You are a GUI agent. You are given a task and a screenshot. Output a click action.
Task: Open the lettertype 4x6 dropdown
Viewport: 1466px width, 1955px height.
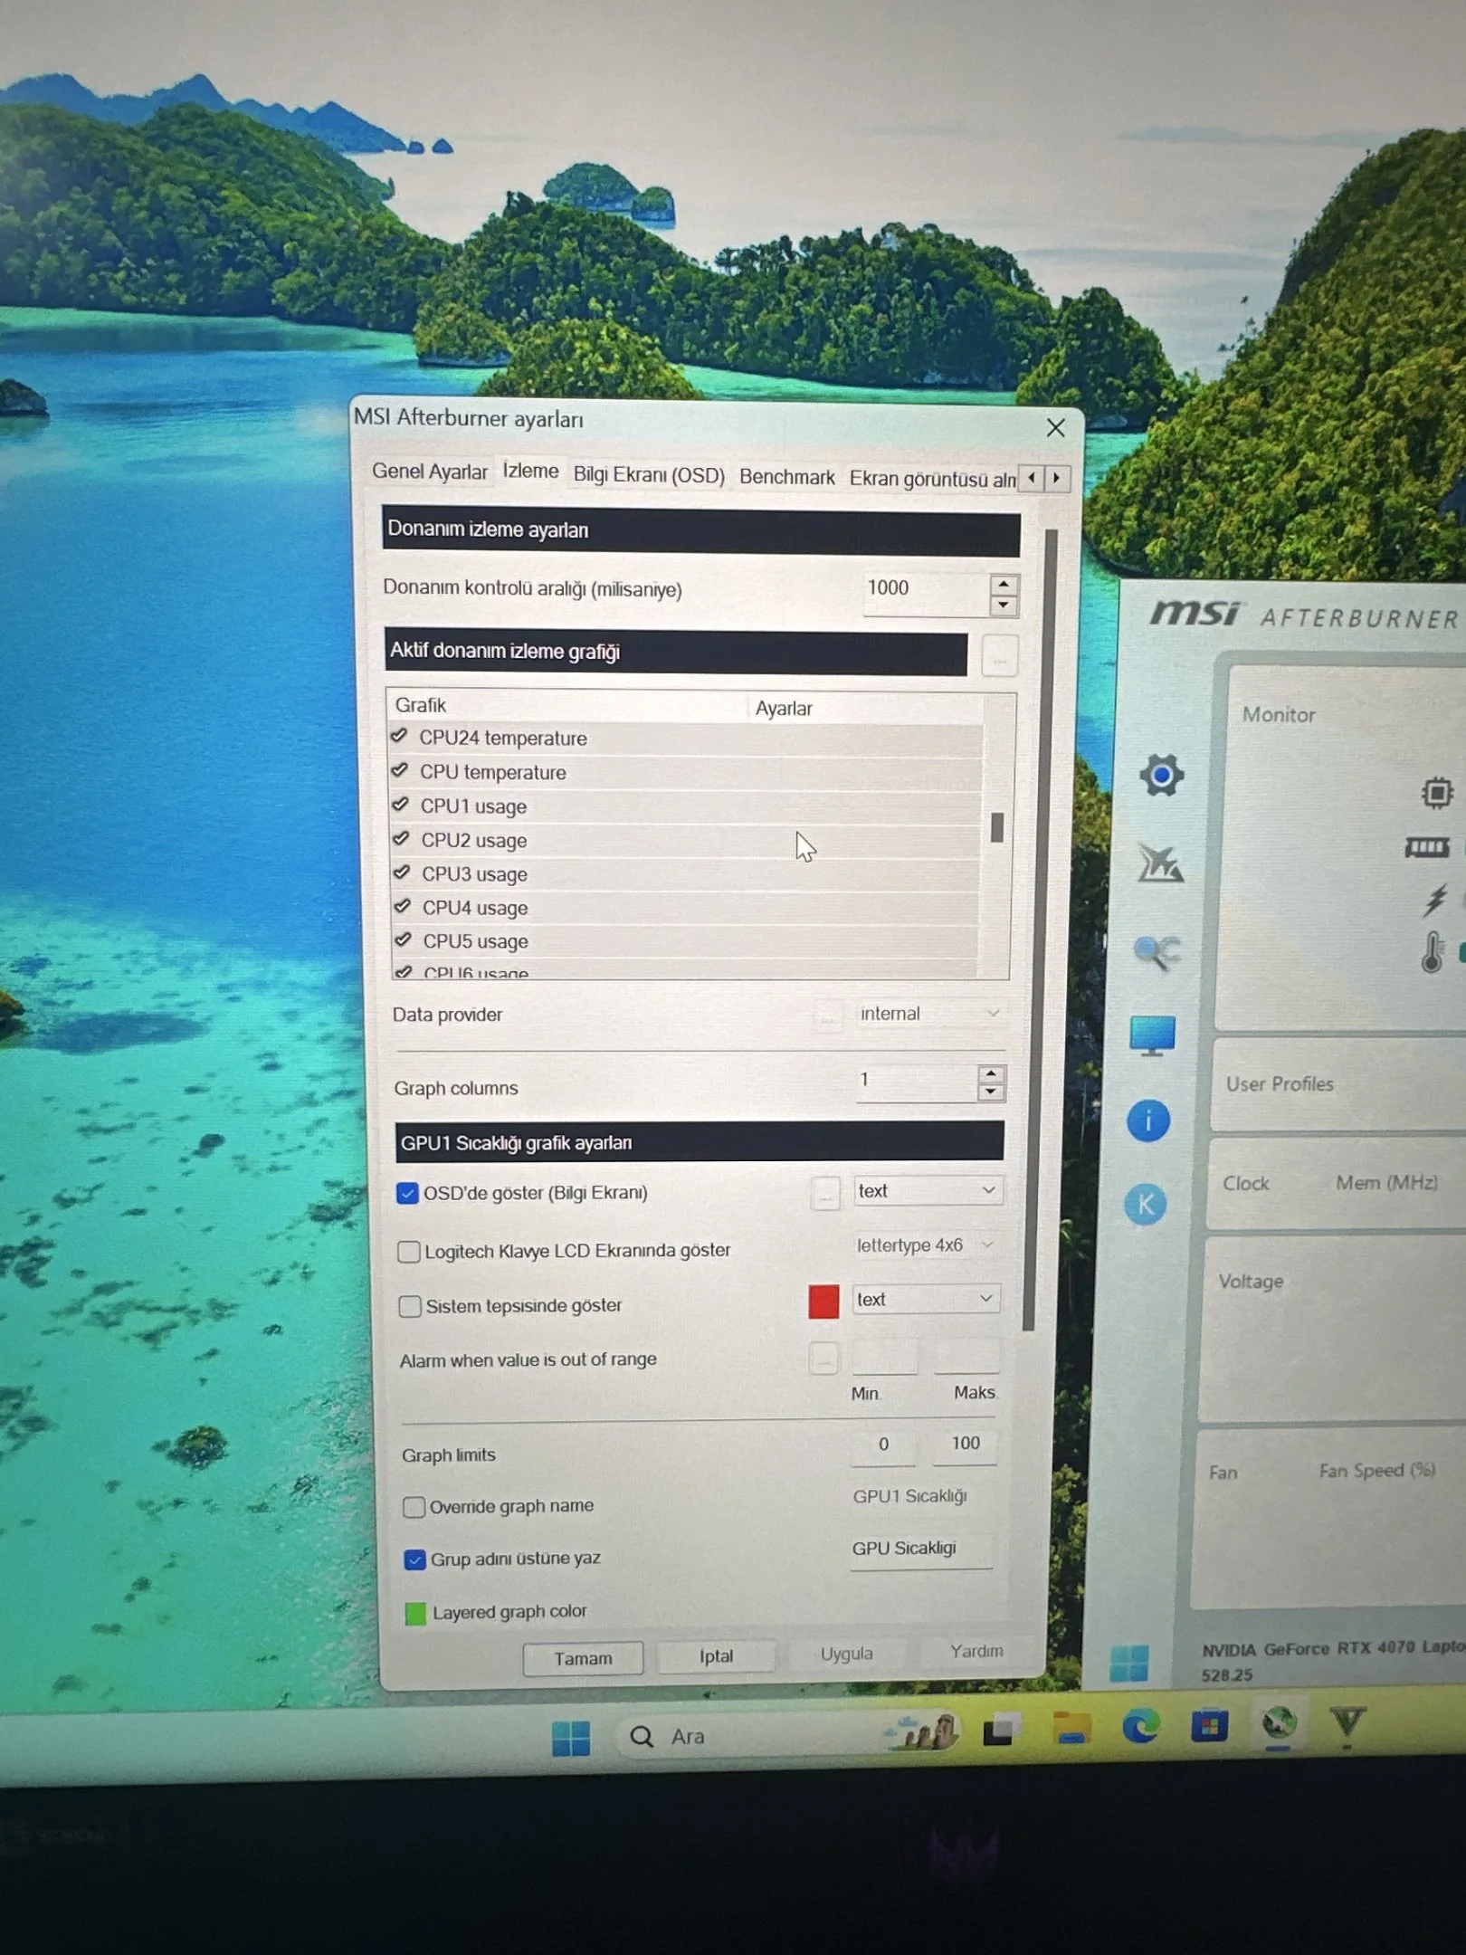coord(927,1246)
